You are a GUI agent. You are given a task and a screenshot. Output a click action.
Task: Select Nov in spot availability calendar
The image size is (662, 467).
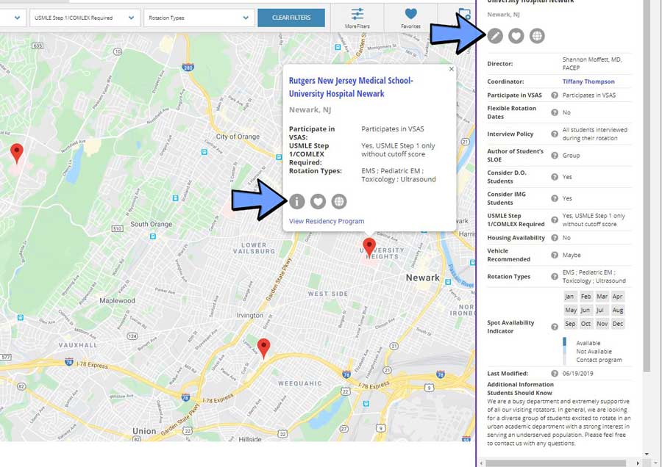[x=602, y=324]
